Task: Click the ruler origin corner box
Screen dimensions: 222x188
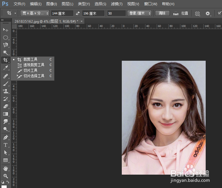Action: tap(14, 26)
